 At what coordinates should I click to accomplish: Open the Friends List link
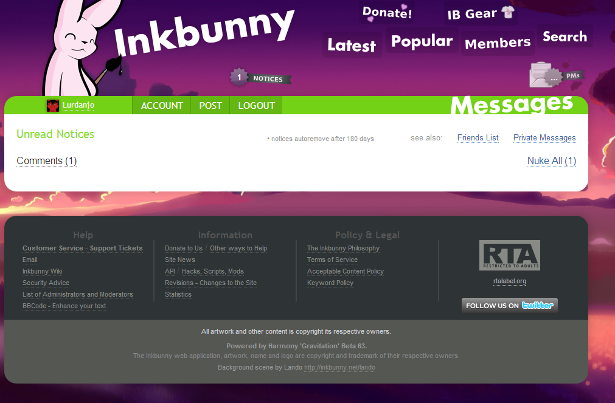click(478, 137)
